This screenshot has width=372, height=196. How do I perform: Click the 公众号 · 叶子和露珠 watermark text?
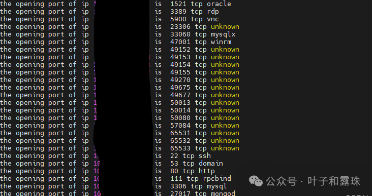pos(313,181)
